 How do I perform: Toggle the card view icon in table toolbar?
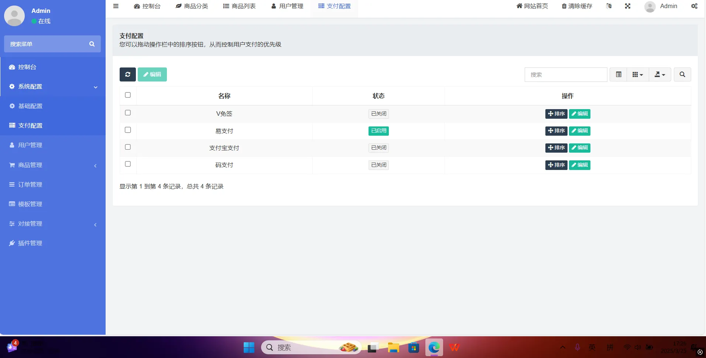619,74
